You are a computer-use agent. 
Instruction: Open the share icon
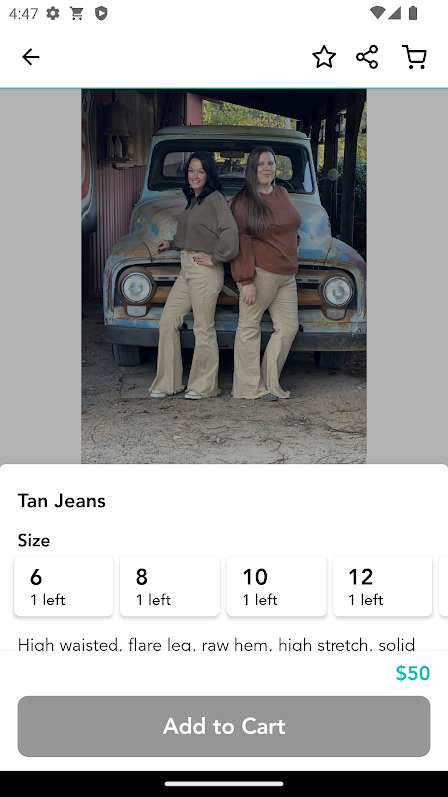367,57
